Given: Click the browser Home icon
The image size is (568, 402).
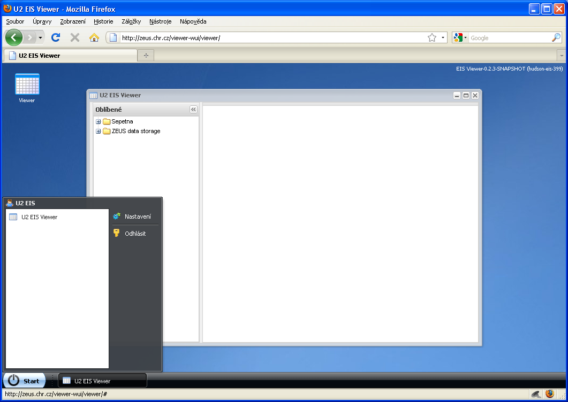Looking at the screenshot, I should pyautogui.click(x=94, y=37).
